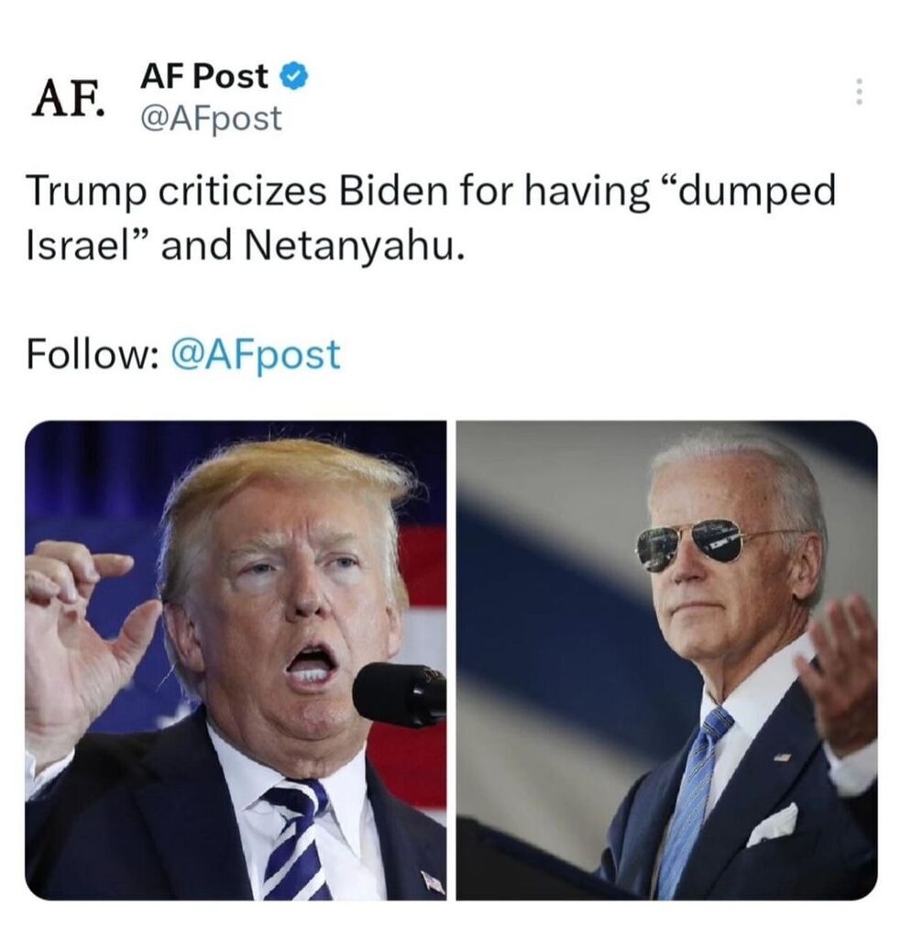Image resolution: width=901 pixels, height=939 pixels.
Task: Click the "Follow:" label text
Action: coord(93,353)
